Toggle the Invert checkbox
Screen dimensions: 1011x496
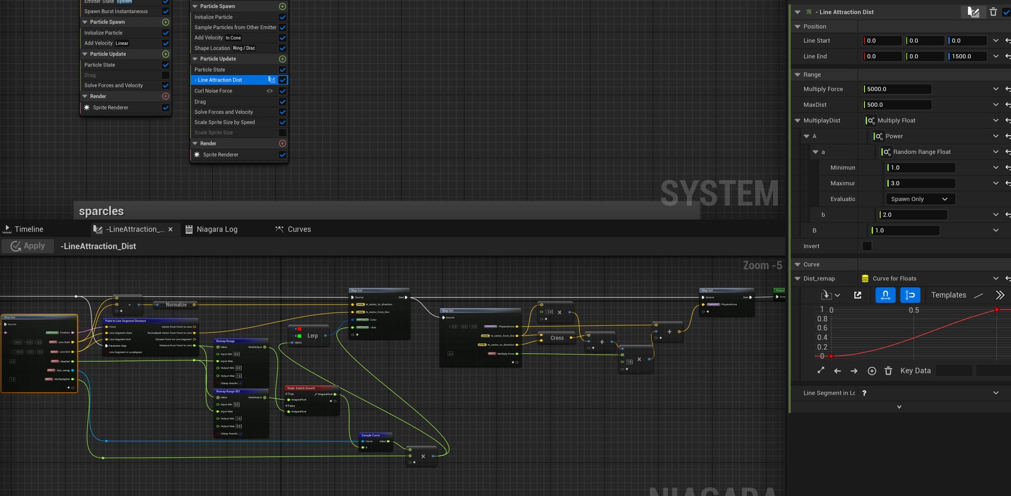pyautogui.click(x=867, y=246)
